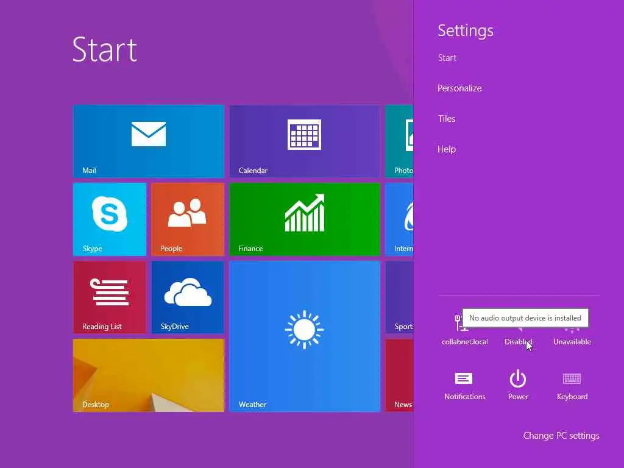Click the Settings pane heading
The image size is (624, 468).
[466, 30]
